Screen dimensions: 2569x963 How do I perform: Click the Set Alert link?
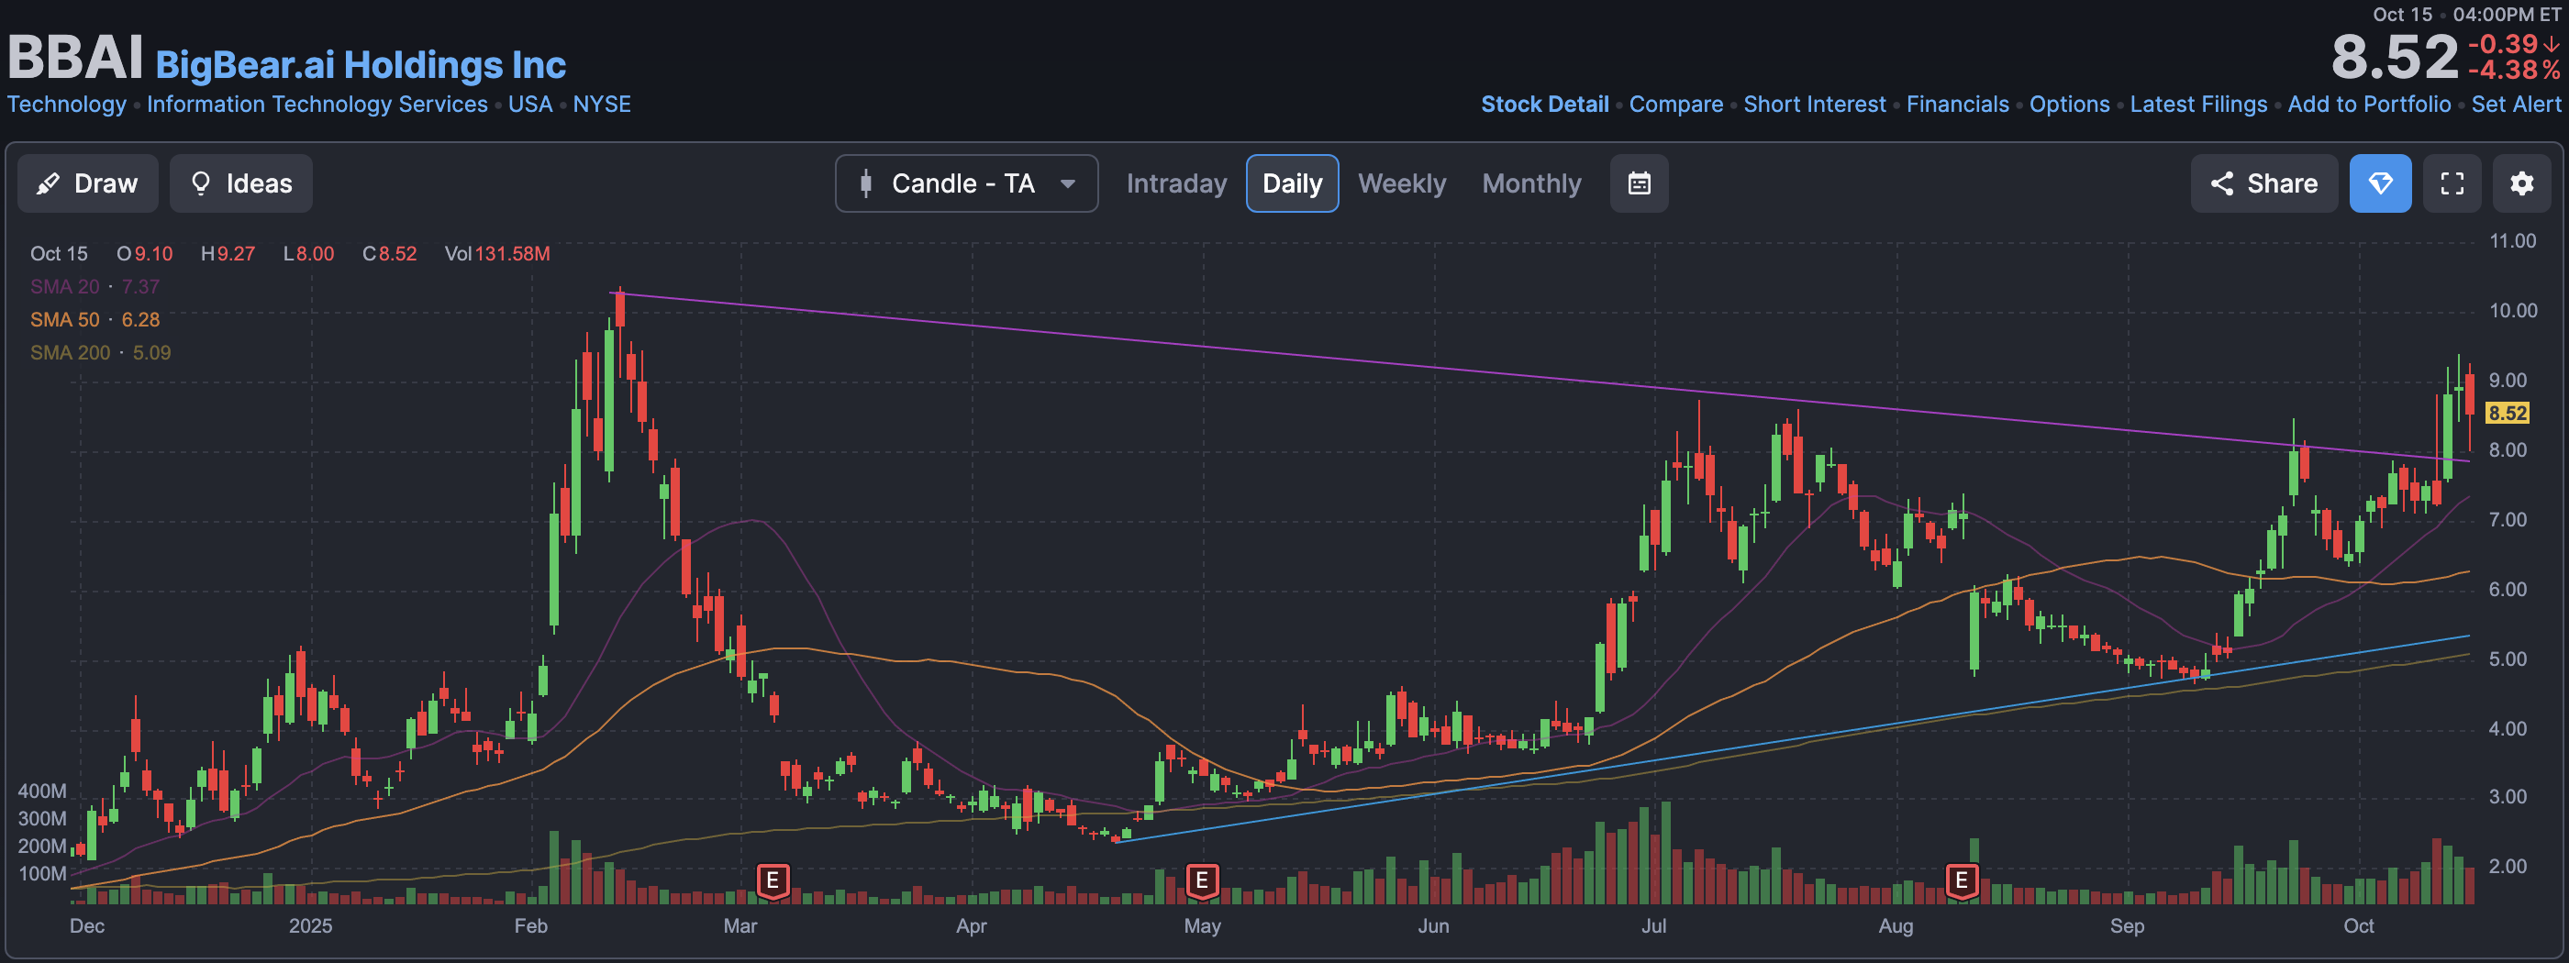(2515, 105)
